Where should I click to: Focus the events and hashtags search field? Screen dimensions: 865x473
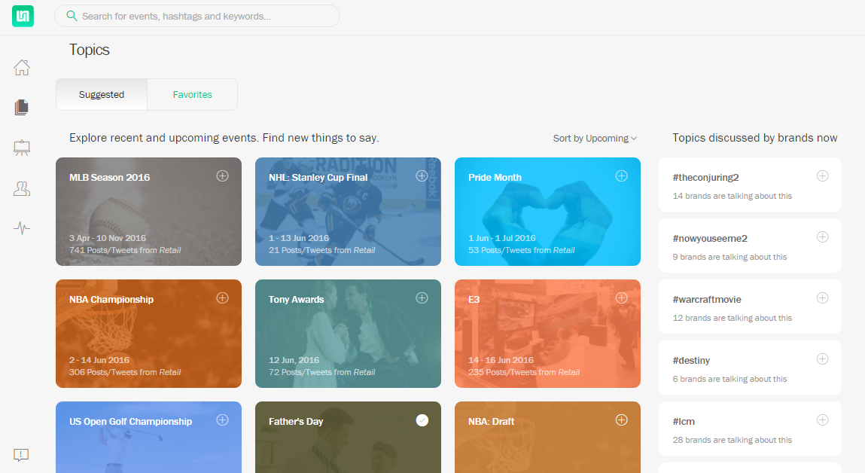[x=197, y=16]
